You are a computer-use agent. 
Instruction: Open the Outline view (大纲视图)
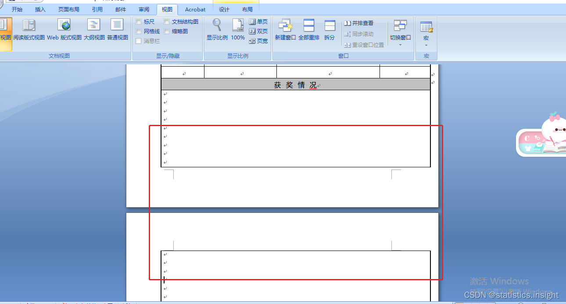pyautogui.click(x=94, y=29)
